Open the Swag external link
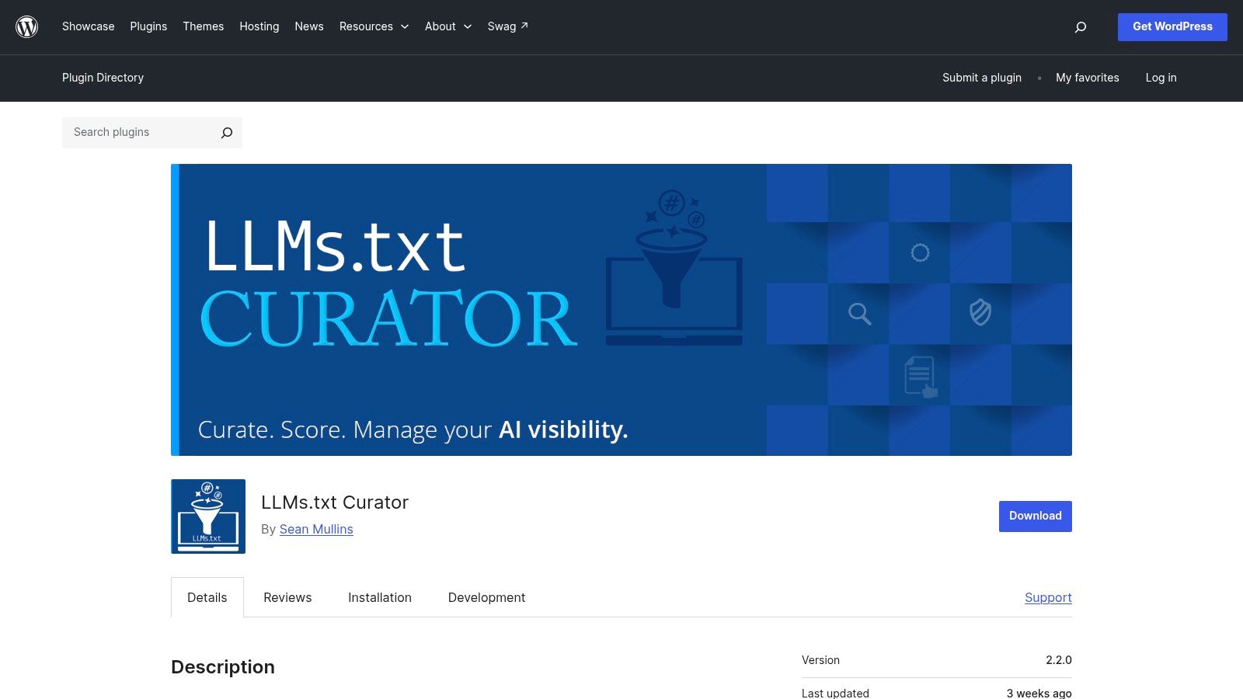The image size is (1243, 699). [508, 26]
